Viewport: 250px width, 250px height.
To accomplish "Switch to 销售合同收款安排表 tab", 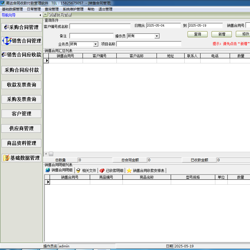I will coord(146,171).
